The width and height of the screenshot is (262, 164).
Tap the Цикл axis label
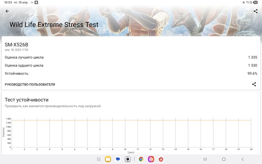[x=131, y=152]
